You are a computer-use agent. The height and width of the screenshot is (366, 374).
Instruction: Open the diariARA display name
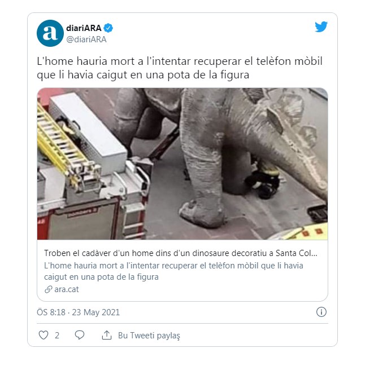[84, 28]
